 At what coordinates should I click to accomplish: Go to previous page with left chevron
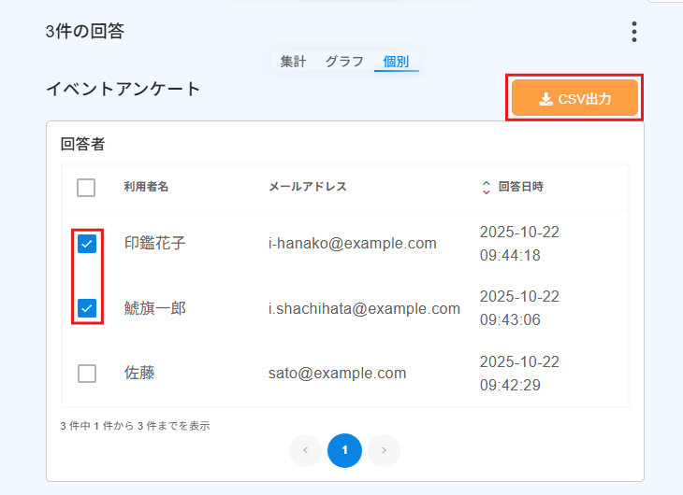point(305,450)
